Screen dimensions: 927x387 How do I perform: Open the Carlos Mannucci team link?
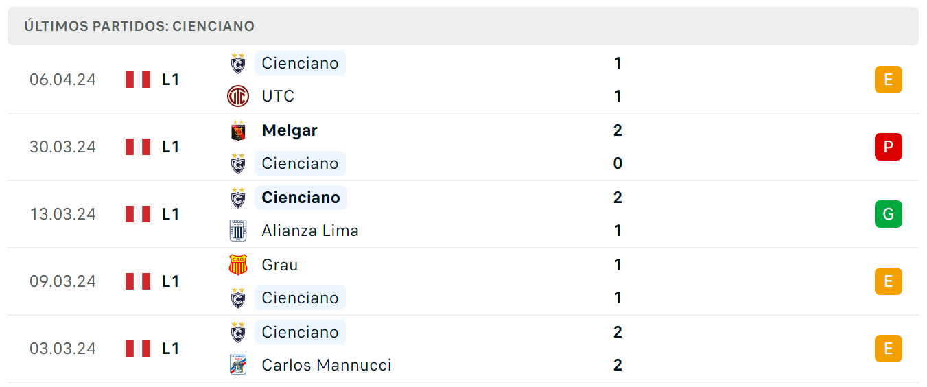coord(327,365)
